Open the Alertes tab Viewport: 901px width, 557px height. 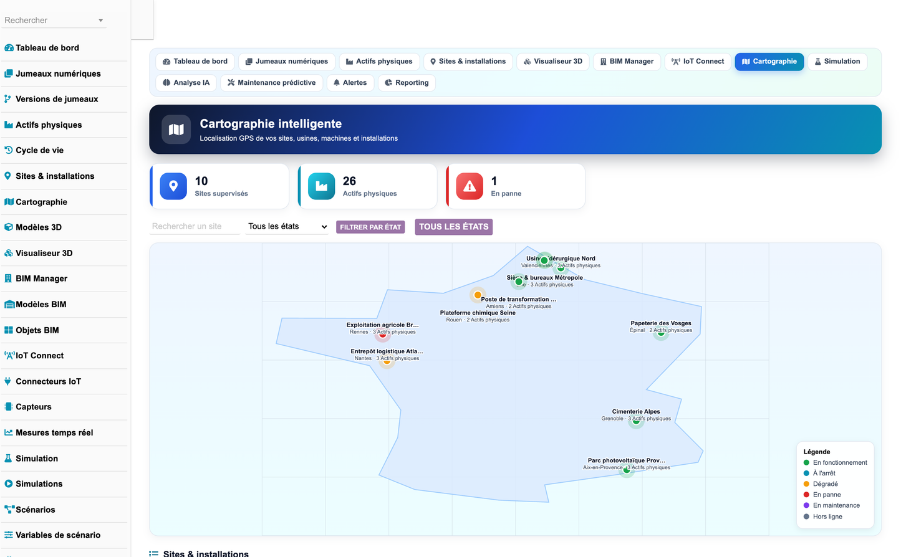coord(350,83)
